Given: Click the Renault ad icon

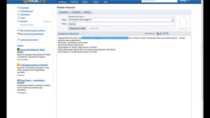Looking at the screenshot, I should (18, 65).
